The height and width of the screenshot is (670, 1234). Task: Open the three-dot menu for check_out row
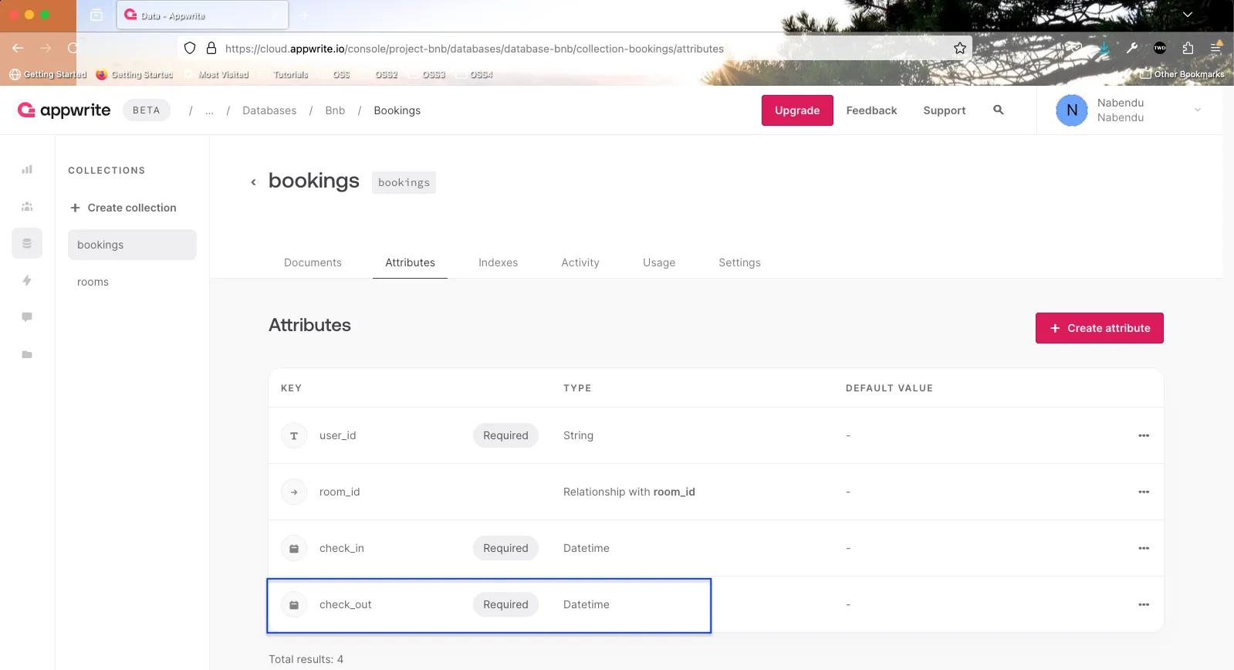[x=1144, y=604]
